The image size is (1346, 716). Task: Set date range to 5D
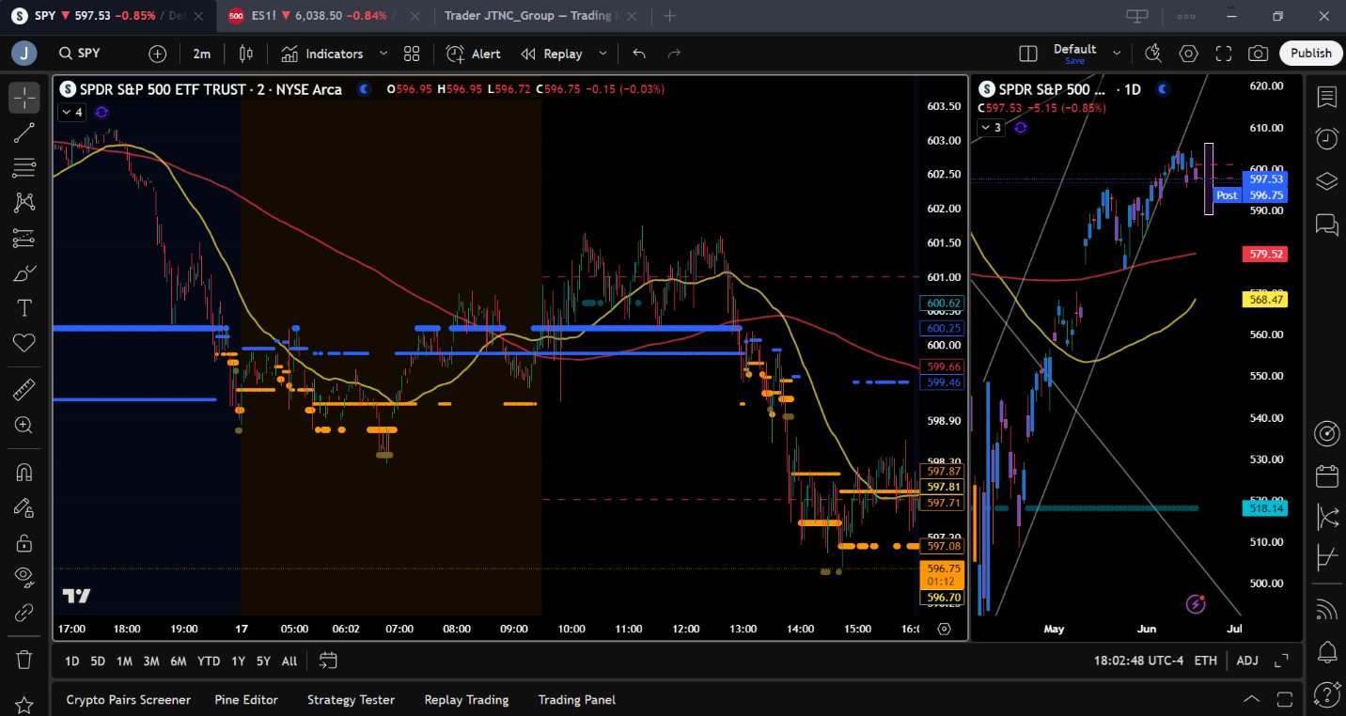pyautogui.click(x=98, y=661)
